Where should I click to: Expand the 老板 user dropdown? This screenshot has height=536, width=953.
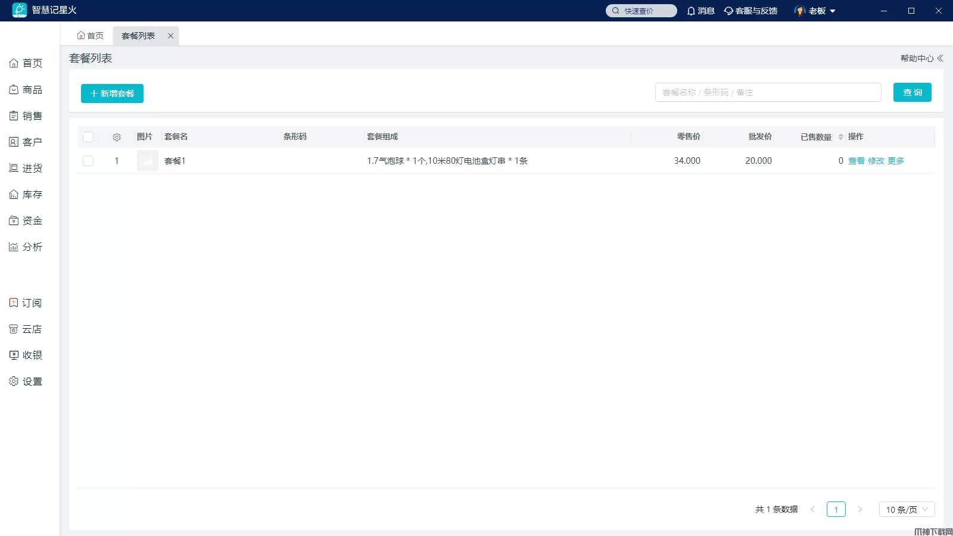tap(815, 11)
